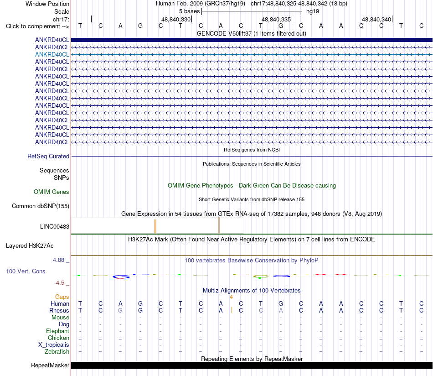Open '100 vertebrates Basewise Conservation by PhyloP' title
Image resolution: width=433 pixels, height=376 pixels.
(252, 261)
